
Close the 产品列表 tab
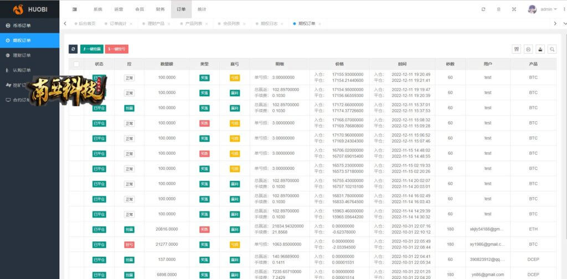coord(207,24)
